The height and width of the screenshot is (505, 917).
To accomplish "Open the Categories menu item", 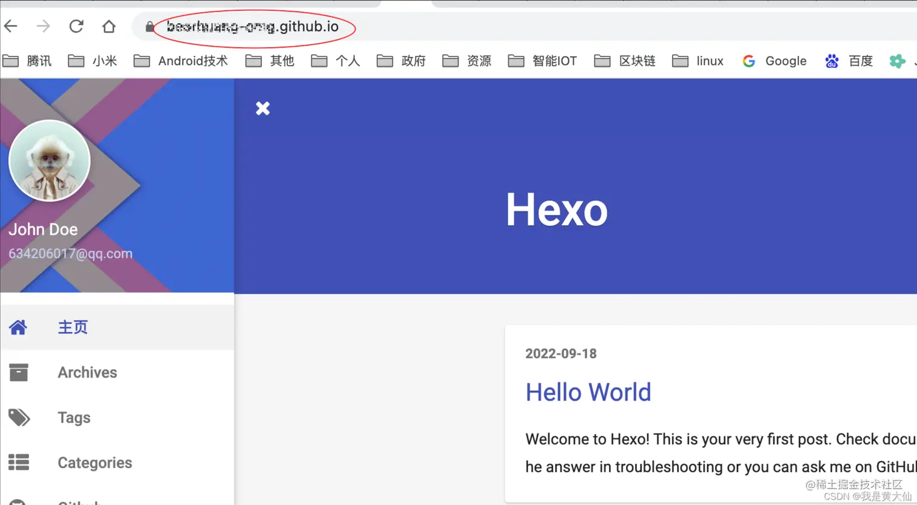I will pyautogui.click(x=117, y=463).
